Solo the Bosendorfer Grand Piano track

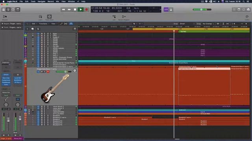(x=44, y=63)
